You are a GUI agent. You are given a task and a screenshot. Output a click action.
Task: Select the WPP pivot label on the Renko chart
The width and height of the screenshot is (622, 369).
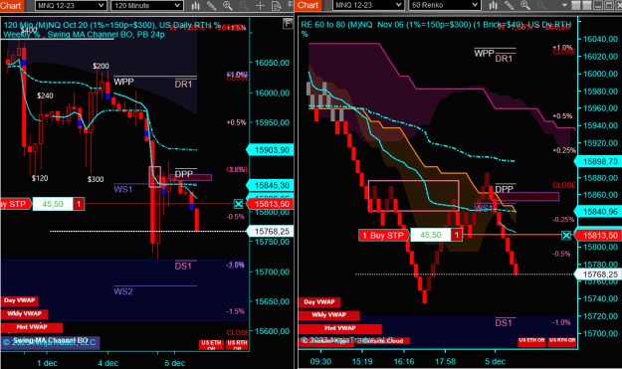pyautogui.click(x=484, y=53)
